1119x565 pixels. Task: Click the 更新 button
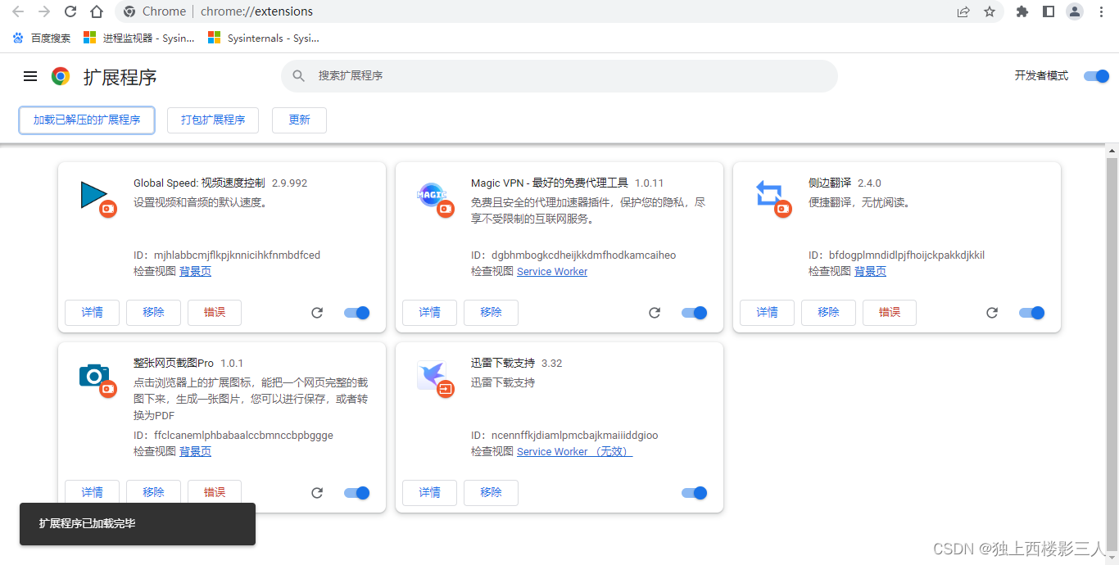pos(299,120)
